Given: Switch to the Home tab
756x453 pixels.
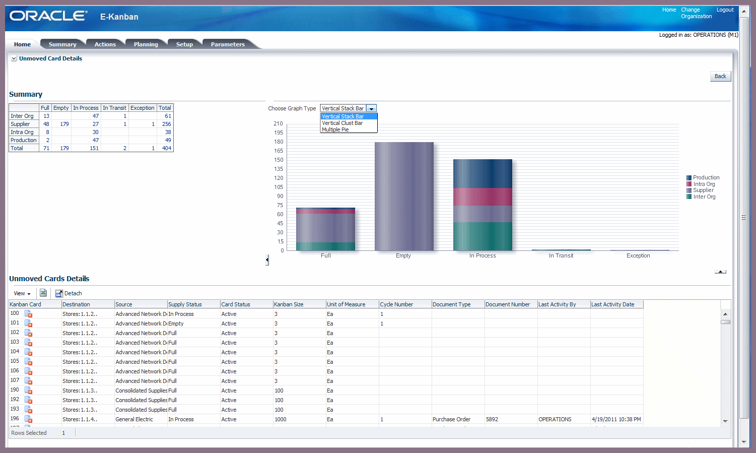Looking at the screenshot, I should 22,44.
